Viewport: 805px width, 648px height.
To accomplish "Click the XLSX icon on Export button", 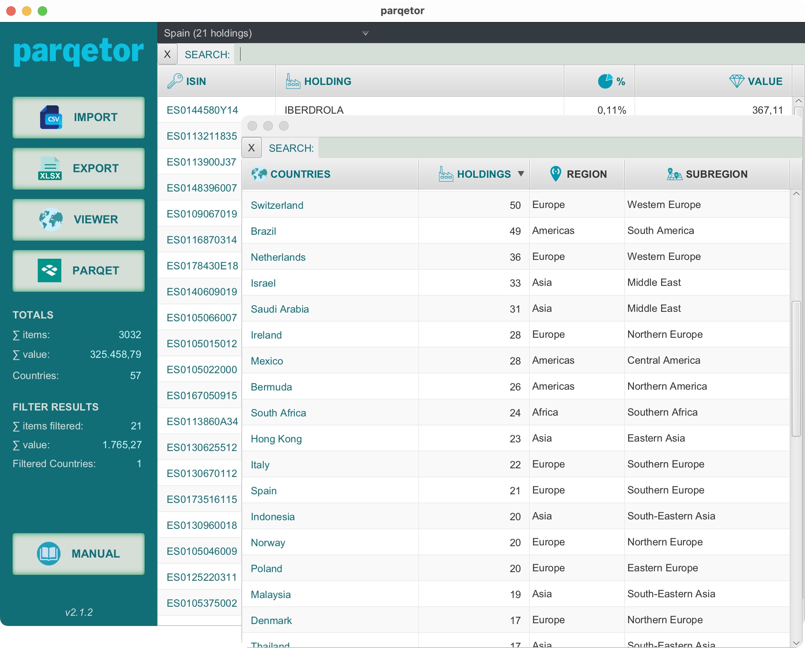I will pos(50,168).
